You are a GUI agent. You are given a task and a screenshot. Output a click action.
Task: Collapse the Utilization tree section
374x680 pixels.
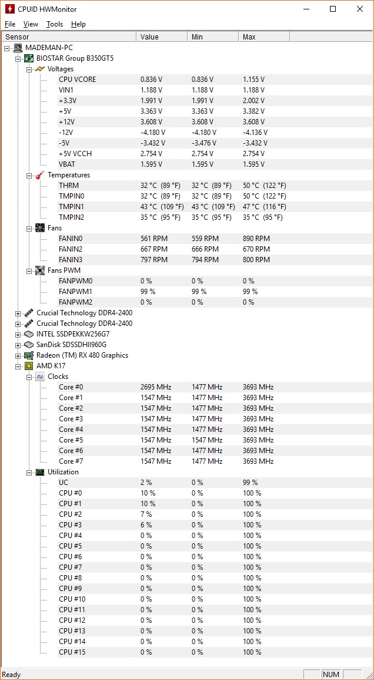pyautogui.click(x=29, y=472)
